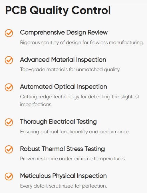
Task: Click checkmark icon beside Robust Thermal Stress Testing
Action: tap(9, 149)
